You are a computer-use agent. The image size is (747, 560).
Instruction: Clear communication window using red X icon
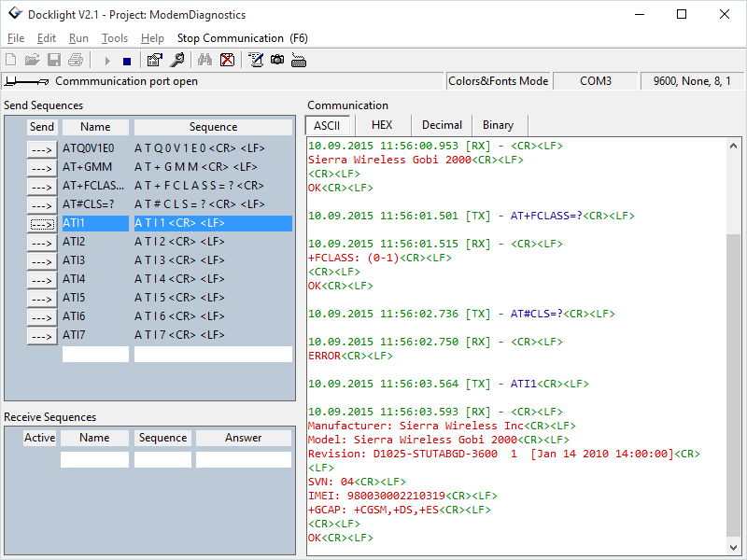click(x=227, y=61)
